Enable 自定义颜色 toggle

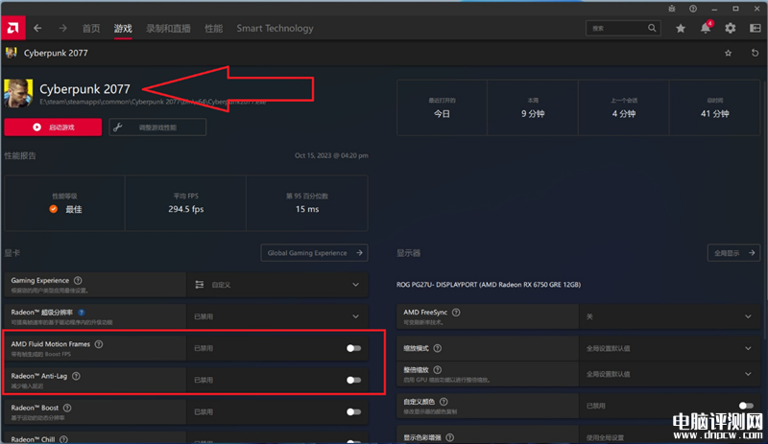(746, 406)
